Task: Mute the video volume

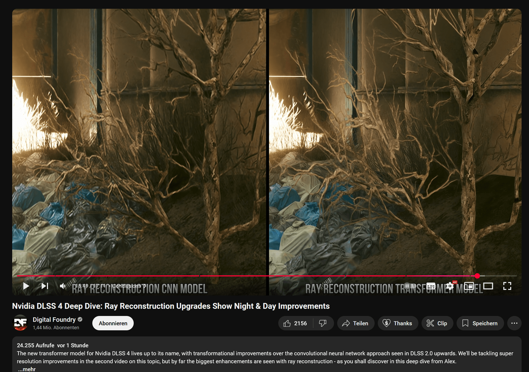Action: pos(63,286)
